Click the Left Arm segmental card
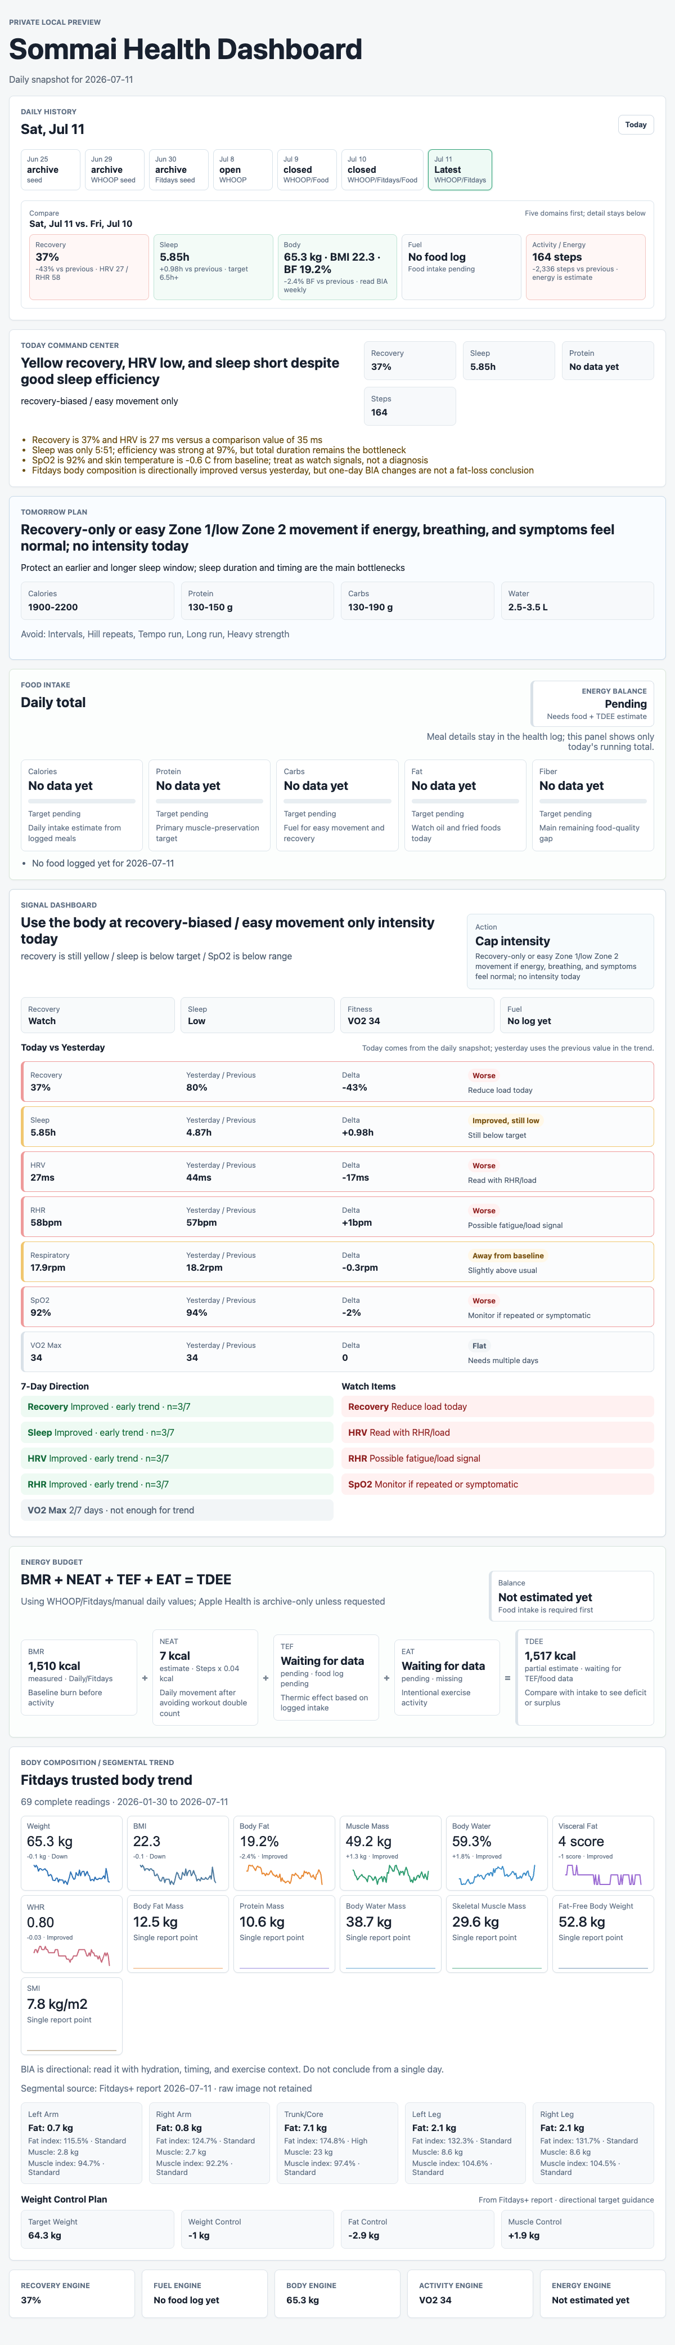675x2345 pixels. point(82,2143)
